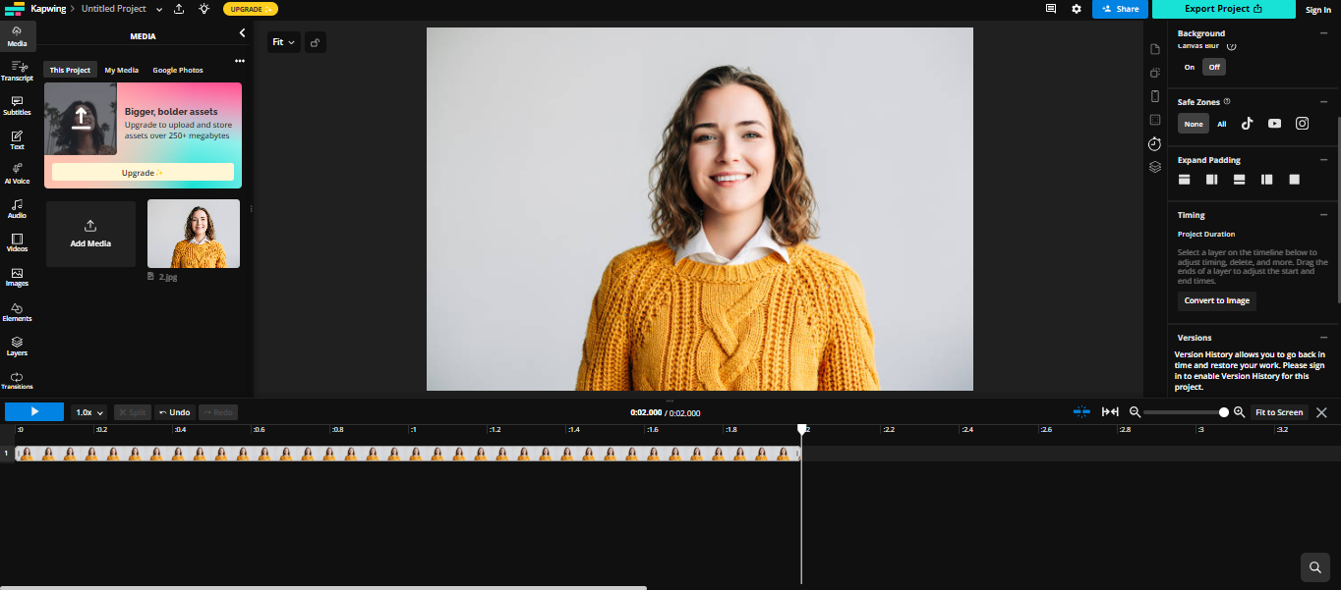Open the Transitions panel
The width and height of the screenshot is (1341, 590).
(x=17, y=381)
